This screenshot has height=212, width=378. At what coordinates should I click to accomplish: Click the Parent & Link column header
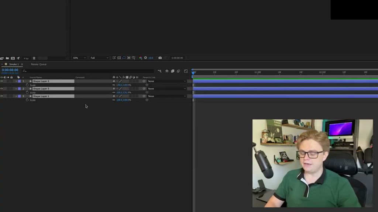coord(149,77)
